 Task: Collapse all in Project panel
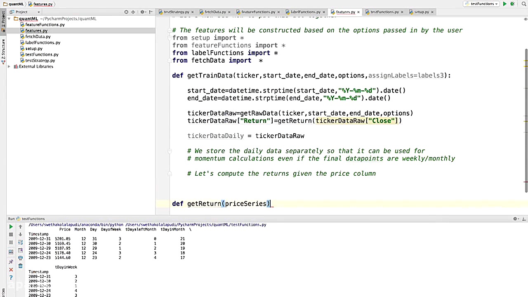click(x=133, y=12)
